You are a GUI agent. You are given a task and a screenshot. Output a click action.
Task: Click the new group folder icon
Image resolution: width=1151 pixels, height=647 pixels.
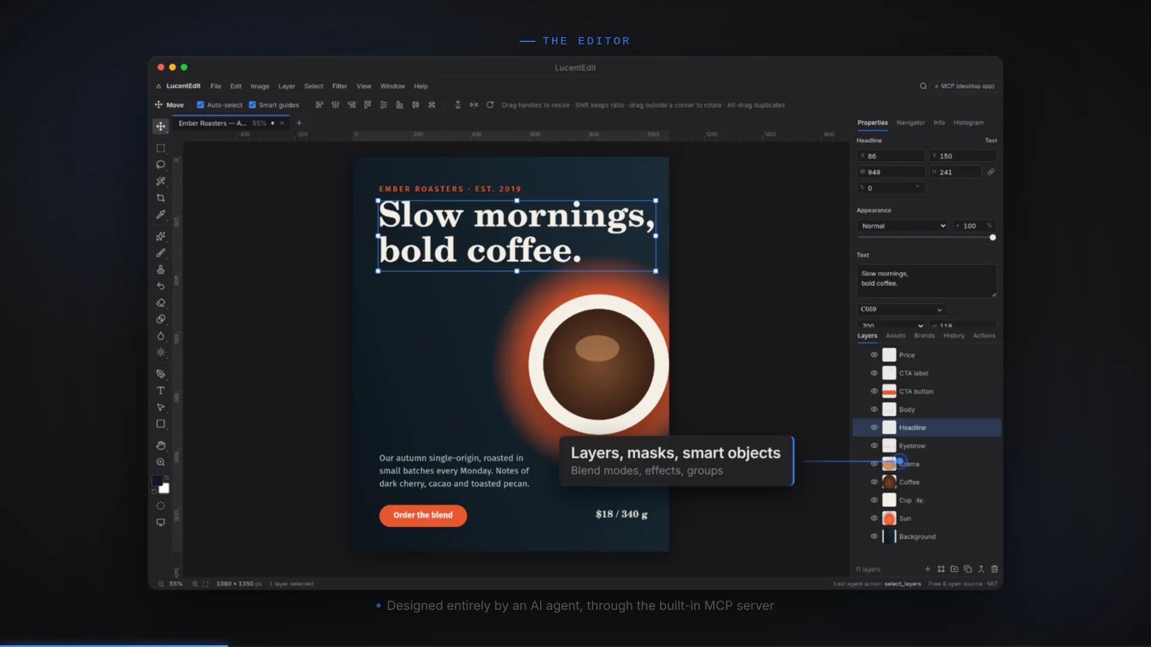954,569
